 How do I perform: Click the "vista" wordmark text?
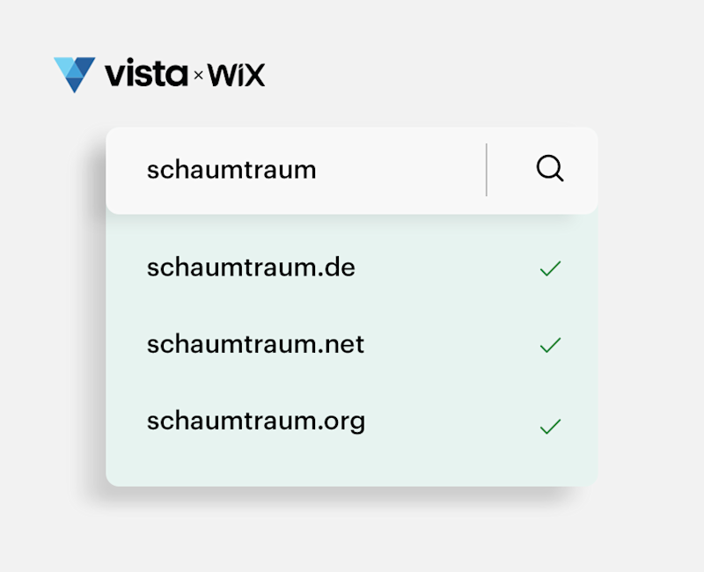pyautogui.click(x=145, y=75)
